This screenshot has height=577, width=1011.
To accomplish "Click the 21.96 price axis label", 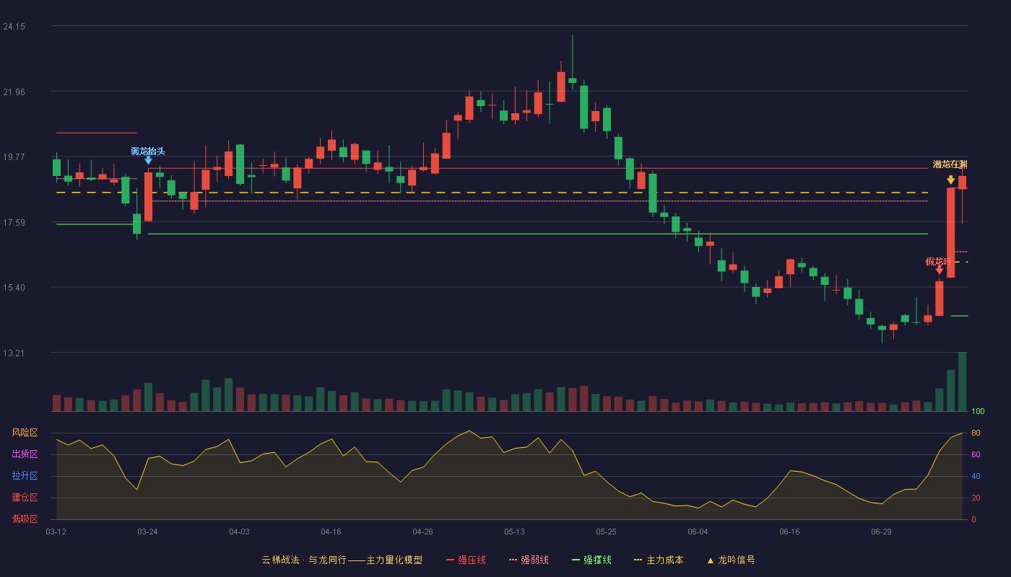I will [14, 92].
